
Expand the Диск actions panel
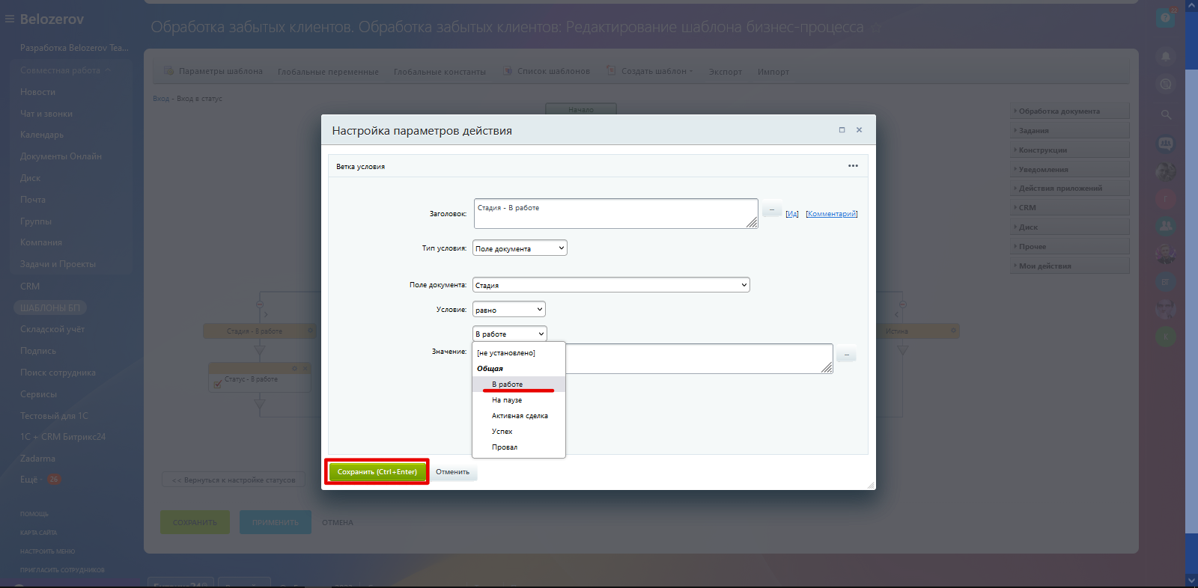coord(1069,227)
